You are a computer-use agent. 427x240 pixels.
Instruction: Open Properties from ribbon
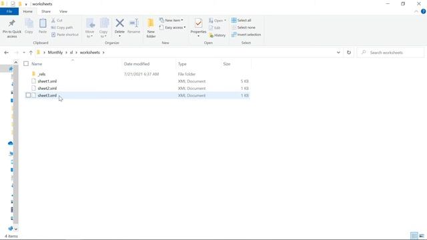pos(198,27)
